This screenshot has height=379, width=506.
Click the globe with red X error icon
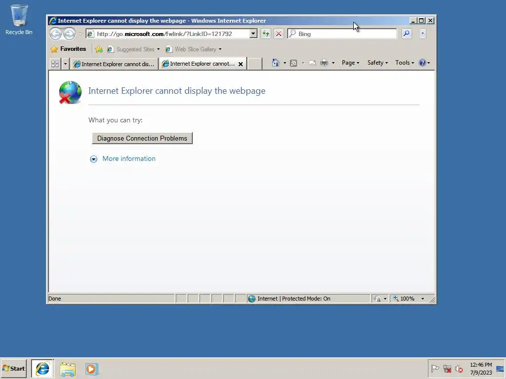tap(70, 92)
